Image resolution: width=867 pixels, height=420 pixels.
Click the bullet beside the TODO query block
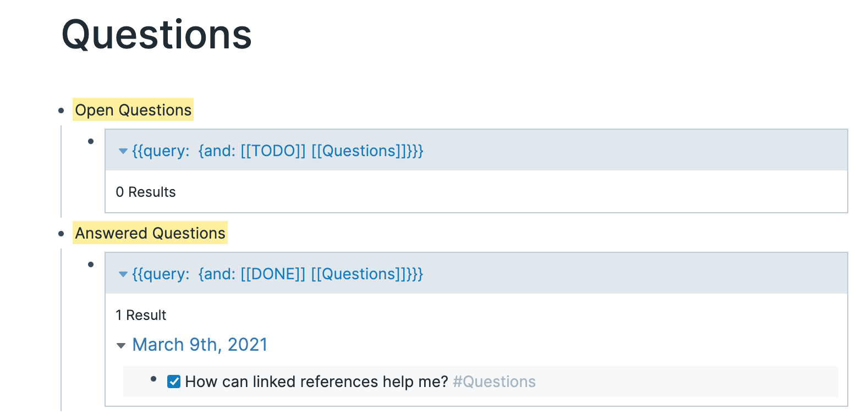[x=91, y=141]
